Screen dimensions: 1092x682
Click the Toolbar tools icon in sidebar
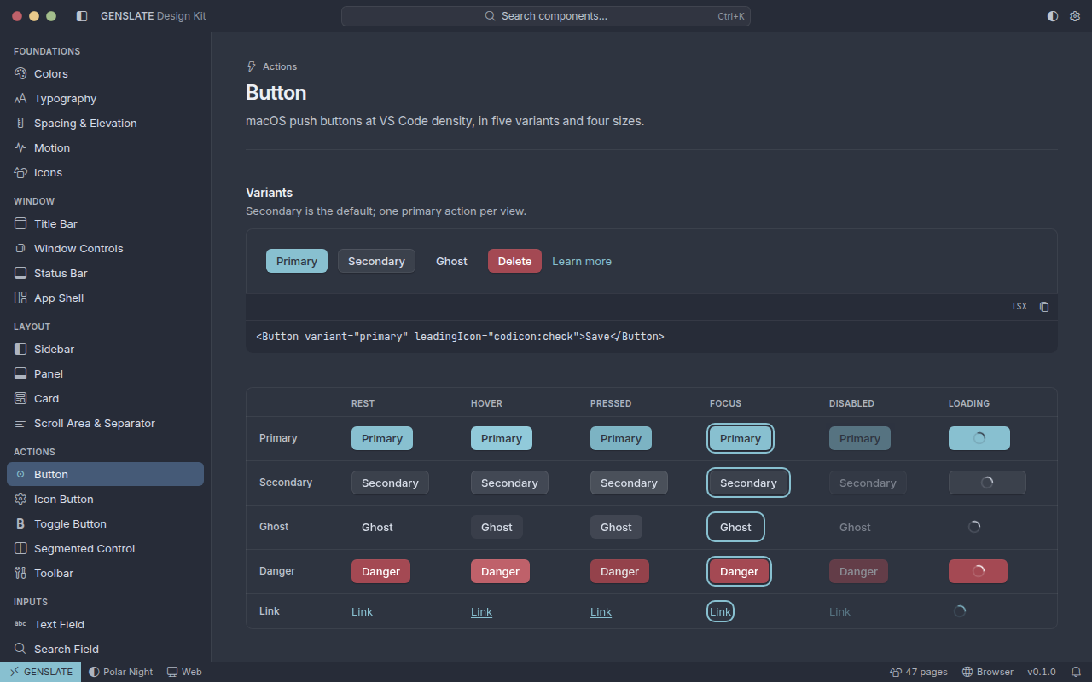point(20,574)
